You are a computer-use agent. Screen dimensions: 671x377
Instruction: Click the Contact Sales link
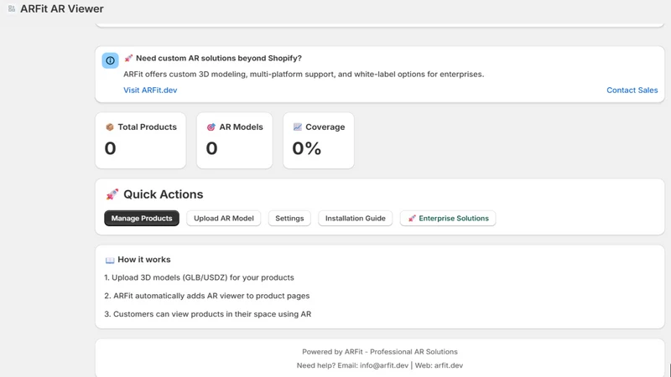[x=632, y=90]
